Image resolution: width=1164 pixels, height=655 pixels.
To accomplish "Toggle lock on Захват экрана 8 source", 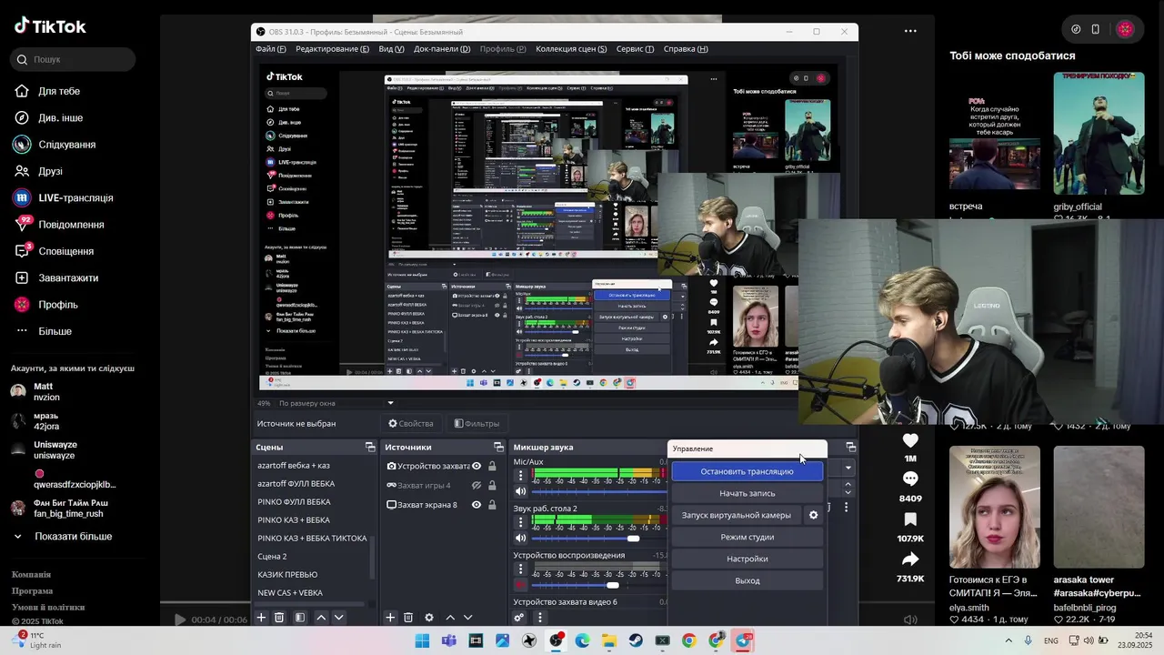I will point(492,505).
